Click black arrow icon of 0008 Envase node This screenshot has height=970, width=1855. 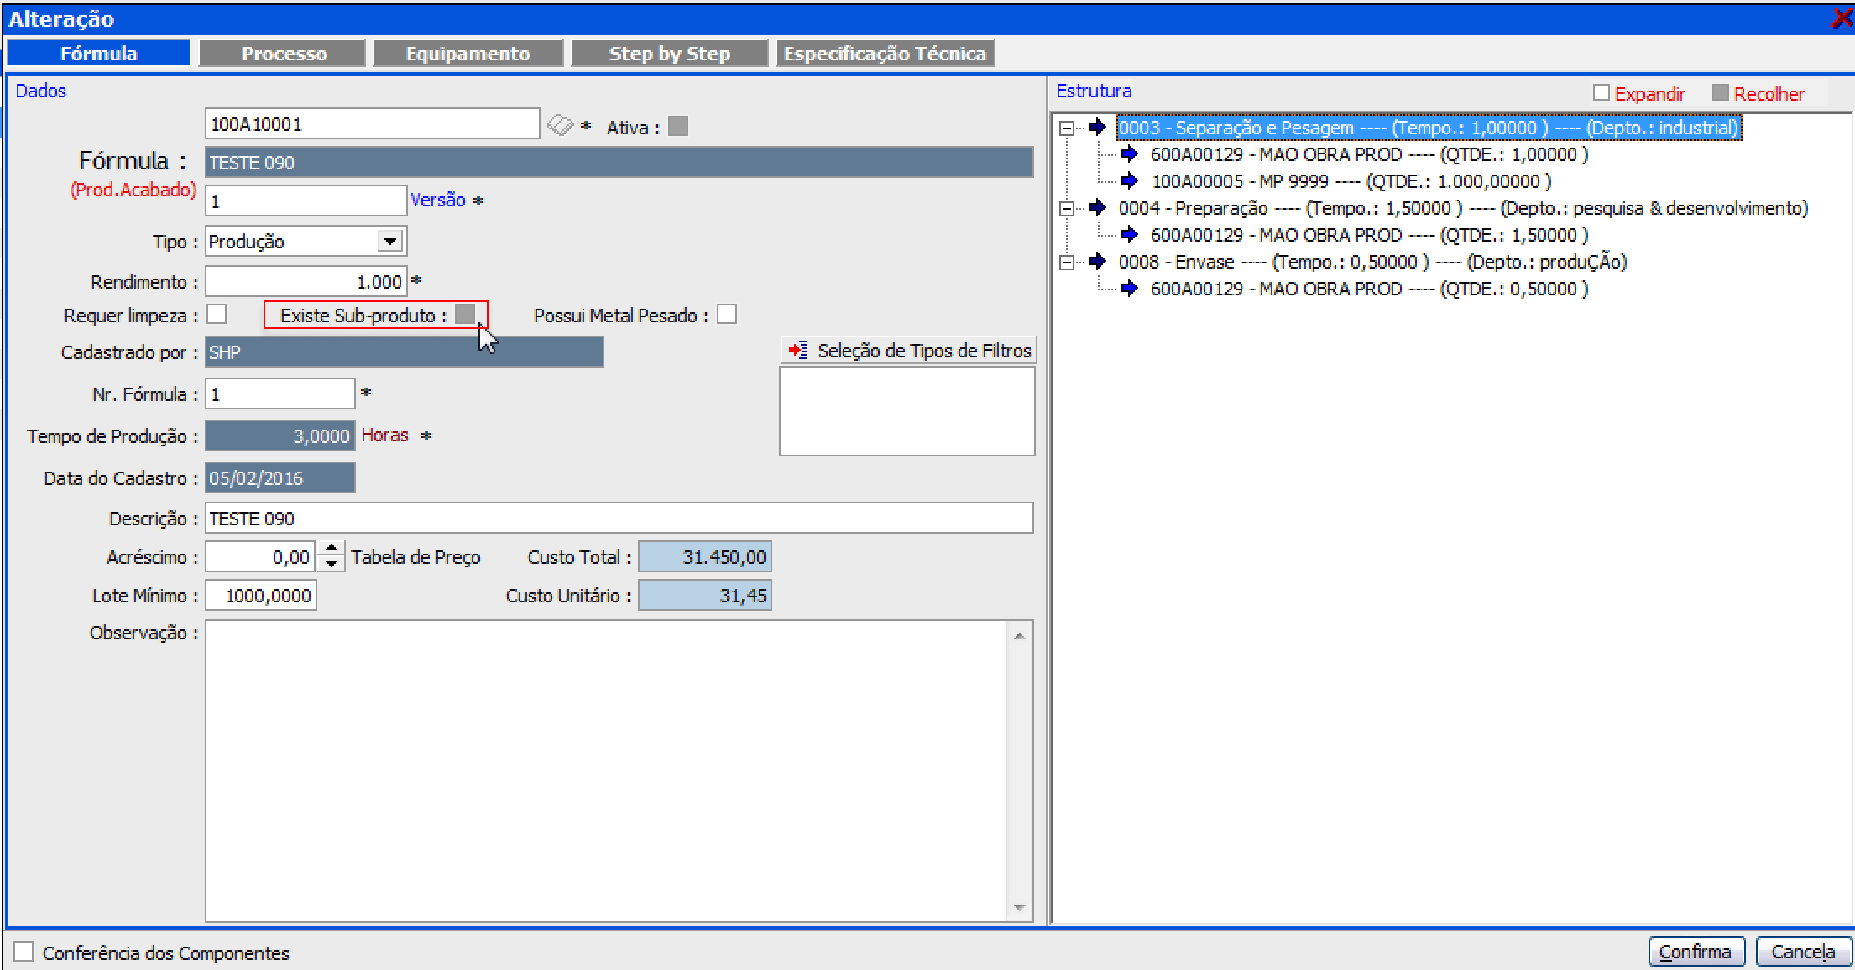(1098, 262)
